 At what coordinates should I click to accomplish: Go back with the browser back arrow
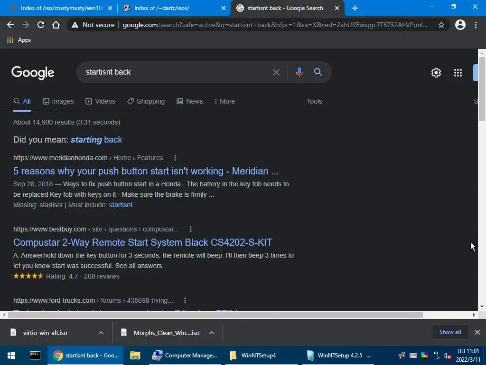pyautogui.click(x=10, y=25)
